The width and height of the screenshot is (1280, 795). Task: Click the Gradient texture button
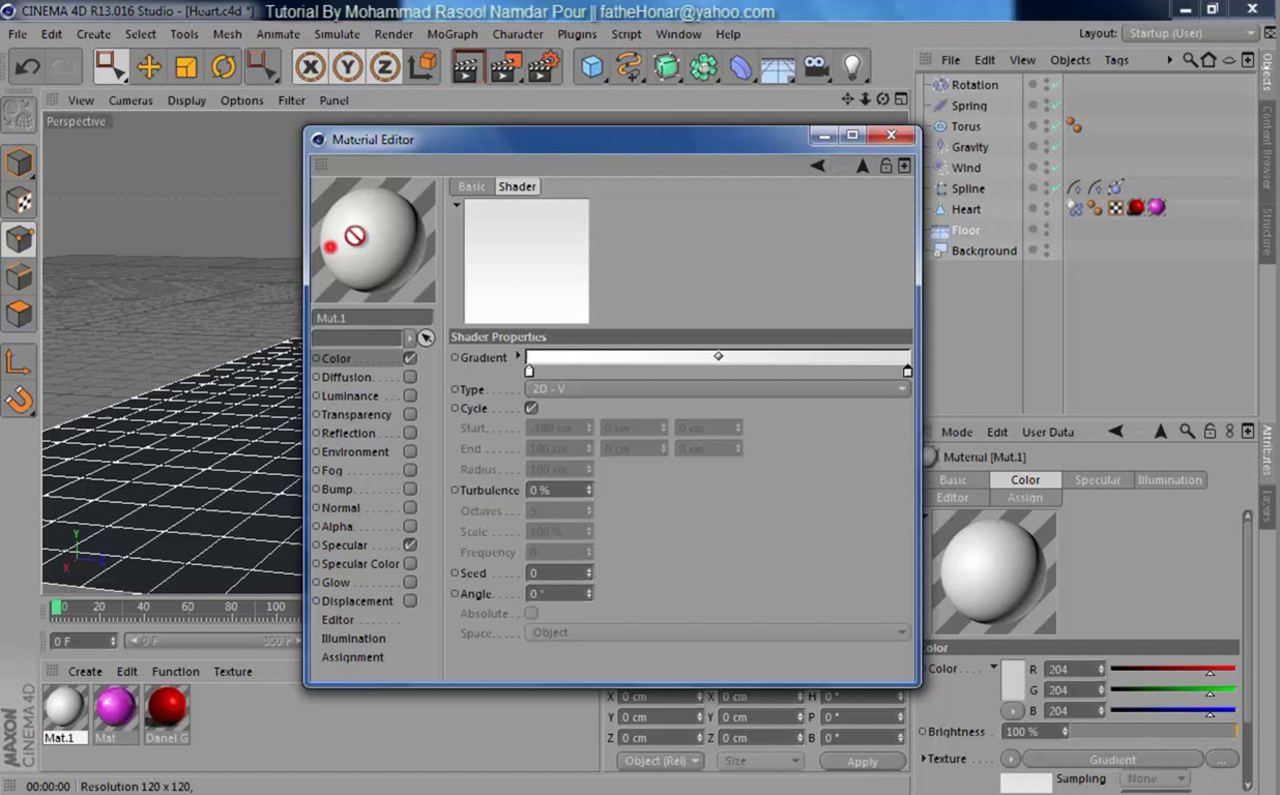click(x=1112, y=759)
